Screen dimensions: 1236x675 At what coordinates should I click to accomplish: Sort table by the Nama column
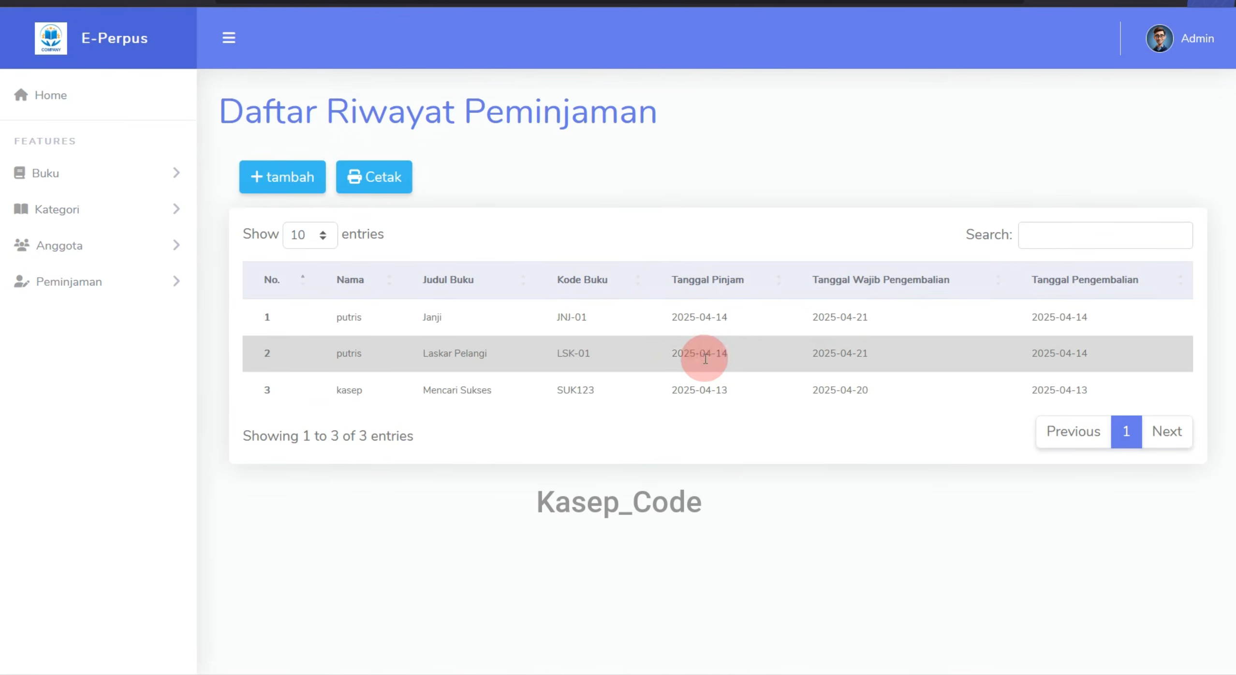click(x=358, y=280)
